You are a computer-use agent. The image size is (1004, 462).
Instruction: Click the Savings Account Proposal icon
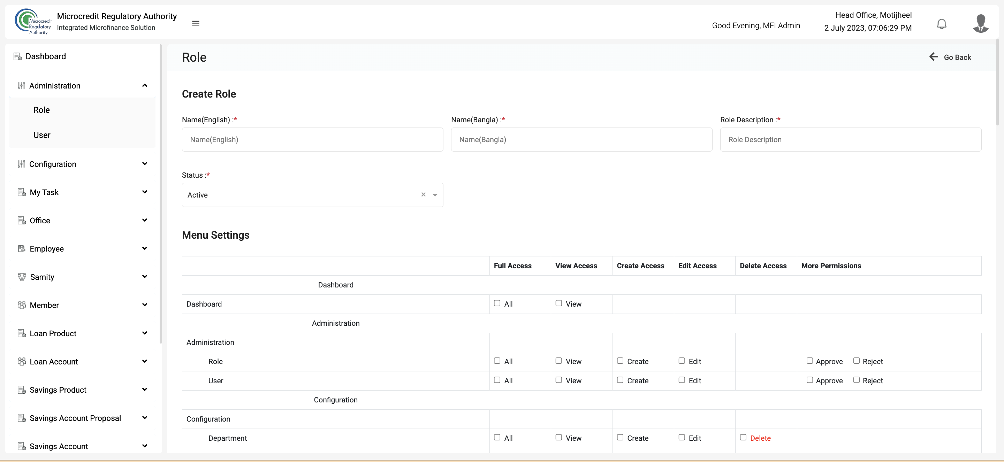(22, 418)
